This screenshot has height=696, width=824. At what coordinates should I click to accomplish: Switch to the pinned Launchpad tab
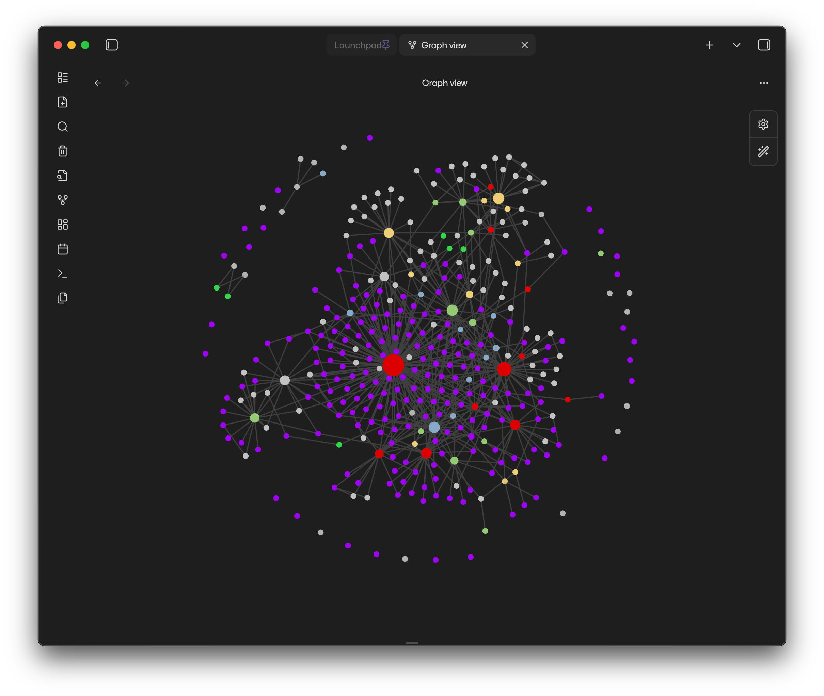pos(361,45)
